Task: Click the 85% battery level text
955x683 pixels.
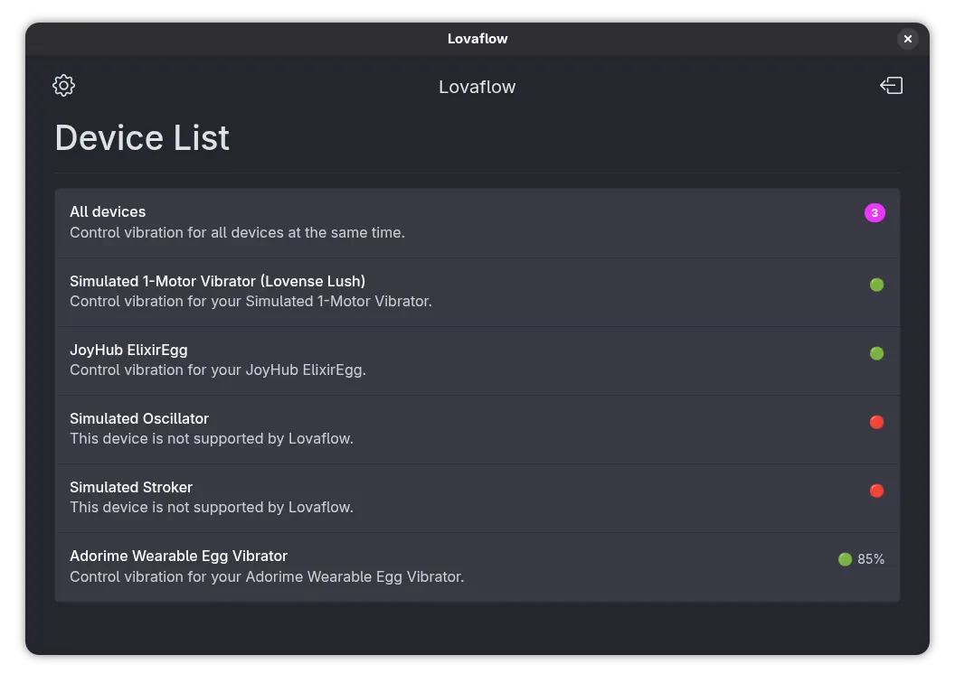Action: click(871, 559)
